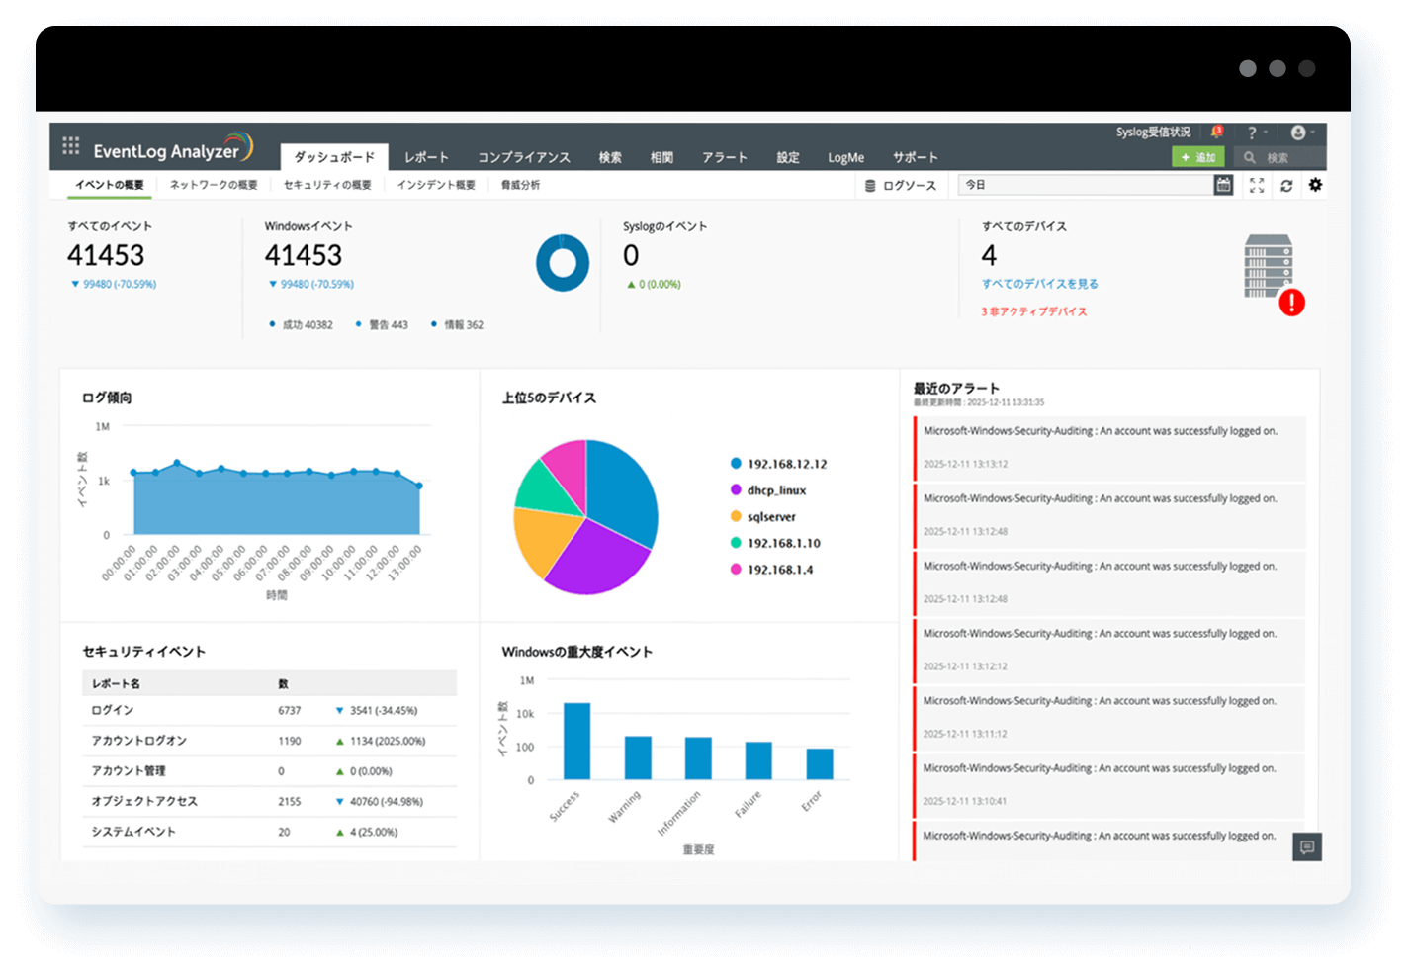This screenshot has height=974, width=1410.
Task: Click the refresh dashboard icon
Action: 1286,185
